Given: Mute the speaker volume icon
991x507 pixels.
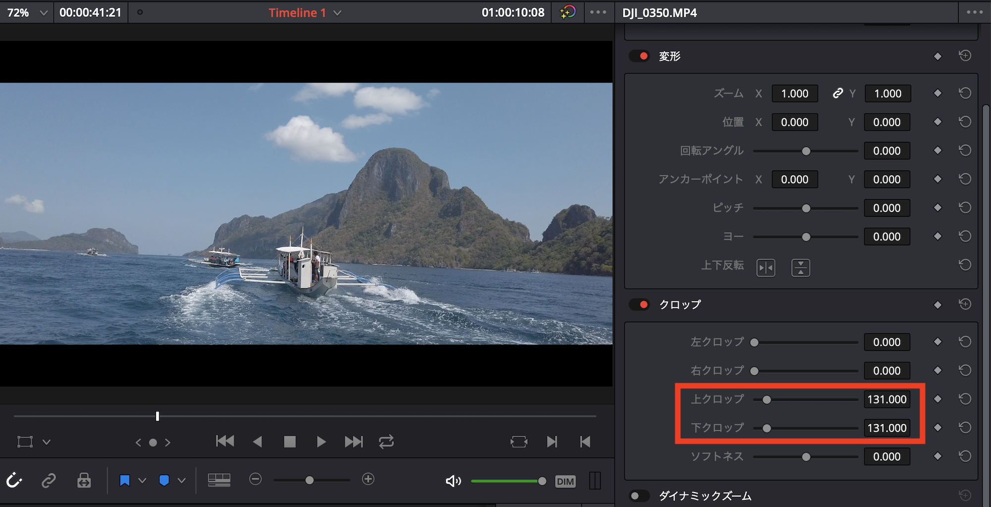Looking at the screenshot, I should [x=453, y=481].
